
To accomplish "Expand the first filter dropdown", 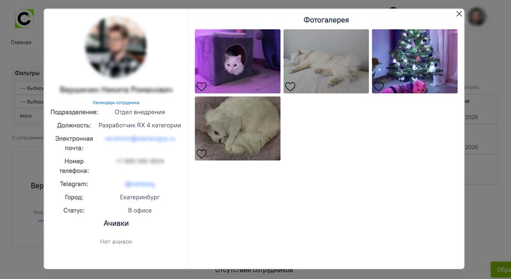I will [x=30, y=88].
